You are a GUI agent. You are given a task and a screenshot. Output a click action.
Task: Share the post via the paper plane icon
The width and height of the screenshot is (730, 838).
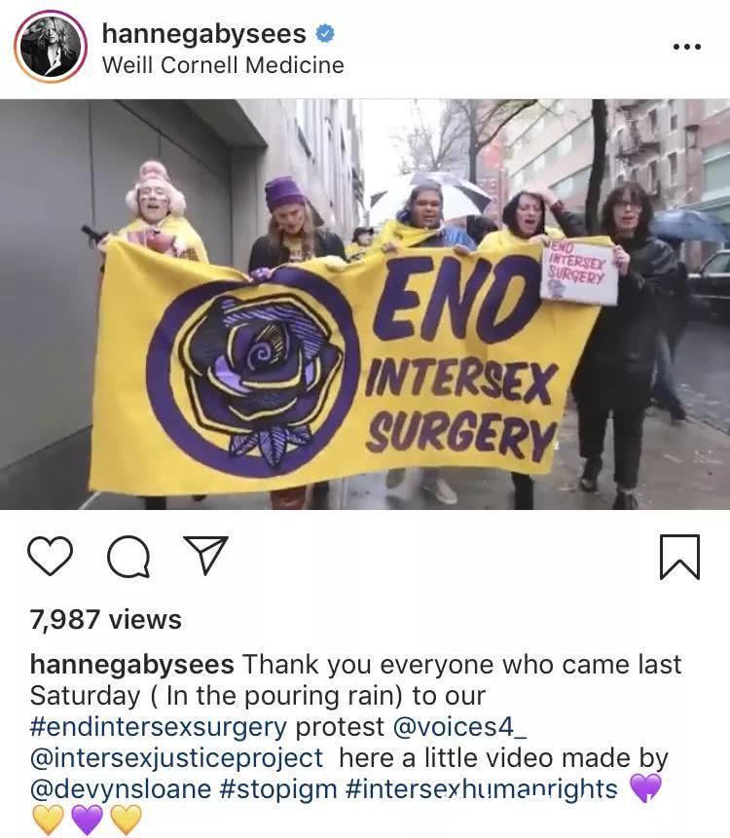[205, 556]
